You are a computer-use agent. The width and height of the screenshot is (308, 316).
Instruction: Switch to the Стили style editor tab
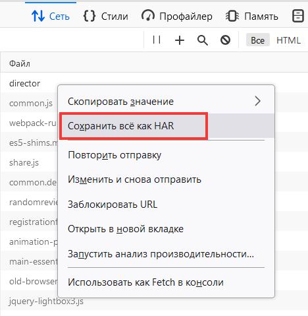click(x=106, y=16)
